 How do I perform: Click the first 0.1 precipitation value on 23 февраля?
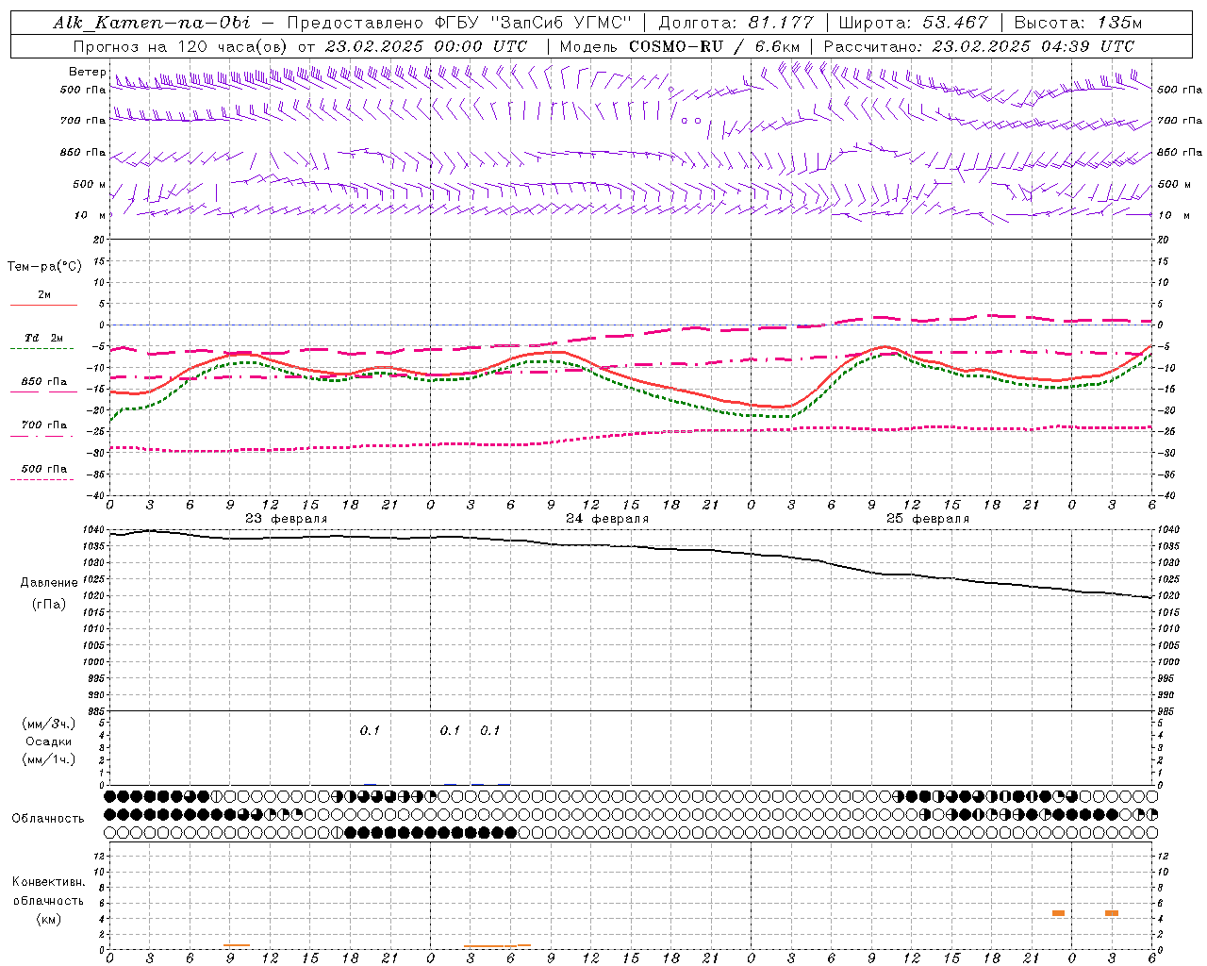370,731
